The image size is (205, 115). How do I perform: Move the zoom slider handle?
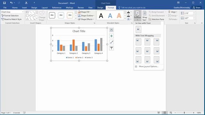click(x=184, y=113)
